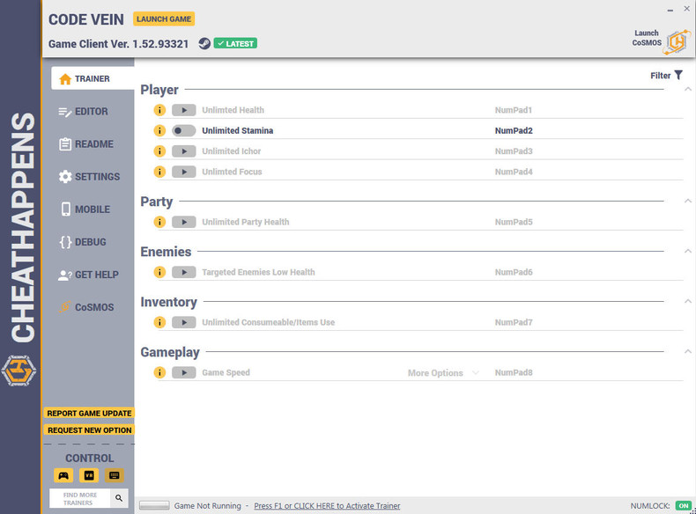Click the info icon for Unlimited Stamina
This screenshot has width=696, height=514.
[159, 130]
